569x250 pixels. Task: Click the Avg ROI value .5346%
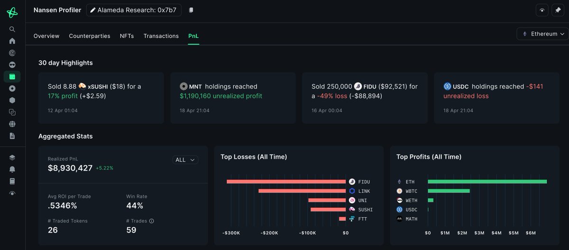(x=63, y=205)
